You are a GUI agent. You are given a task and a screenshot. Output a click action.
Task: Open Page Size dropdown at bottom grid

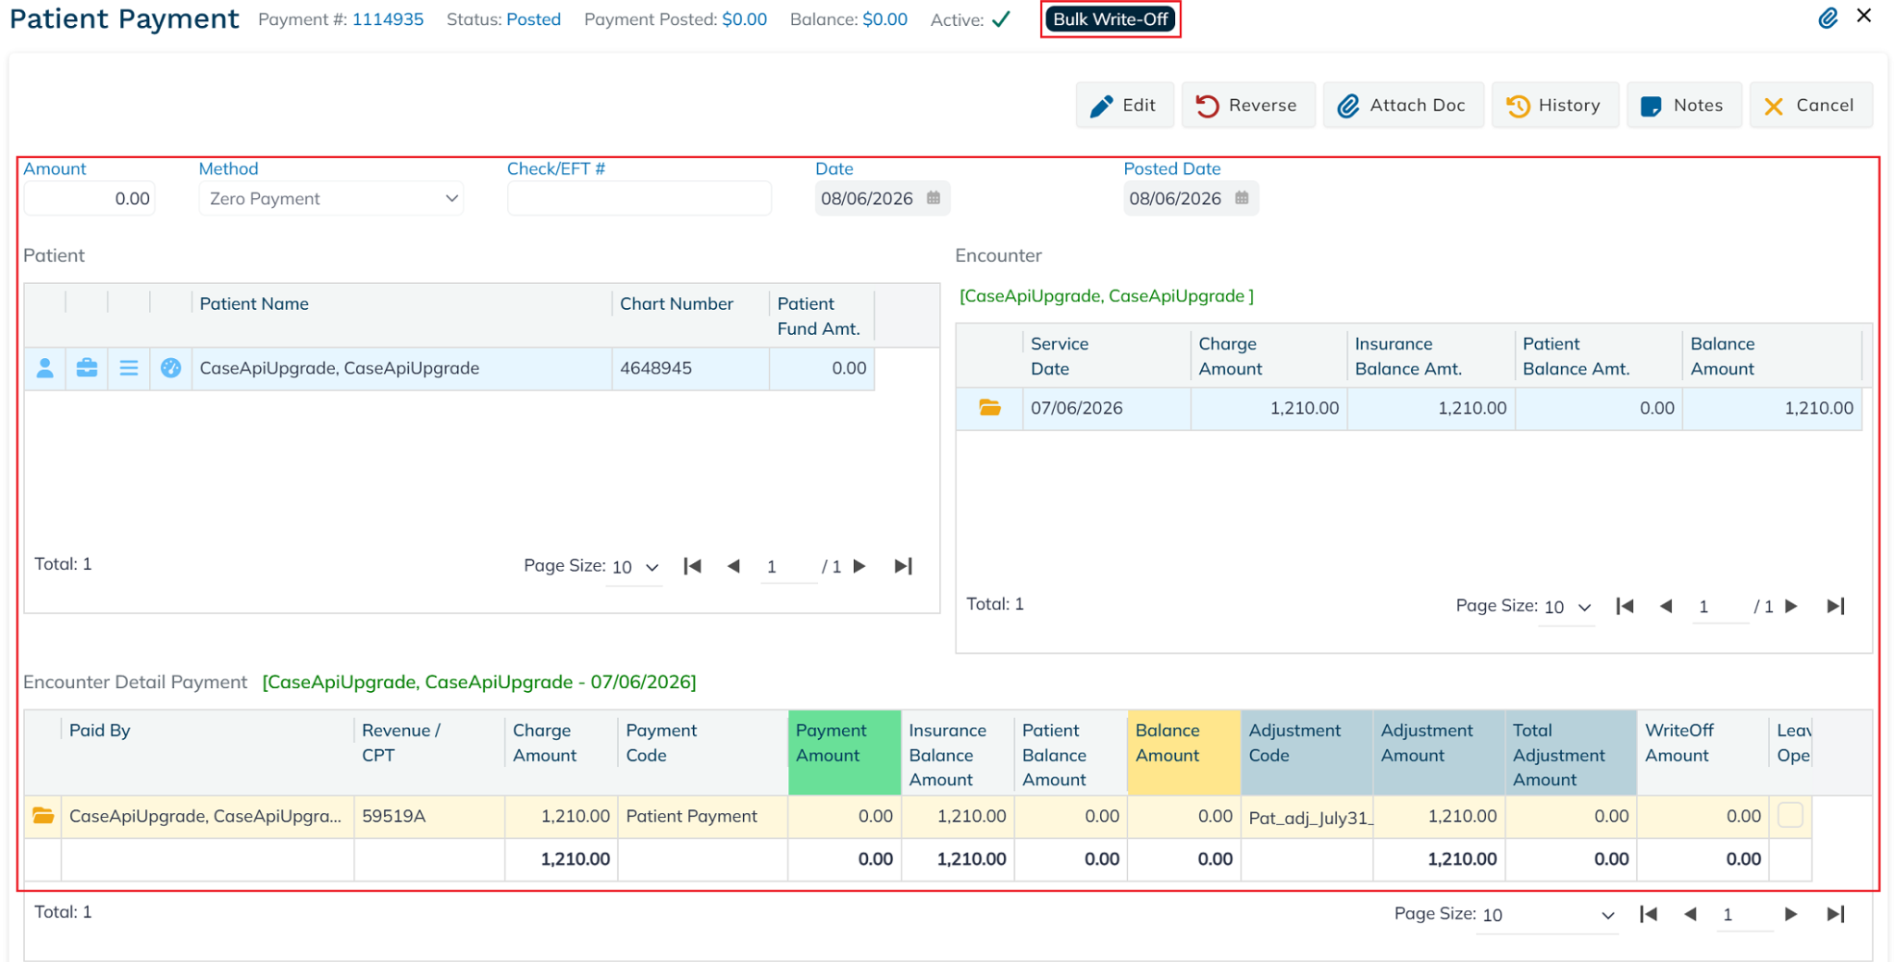coord(1547,915)
